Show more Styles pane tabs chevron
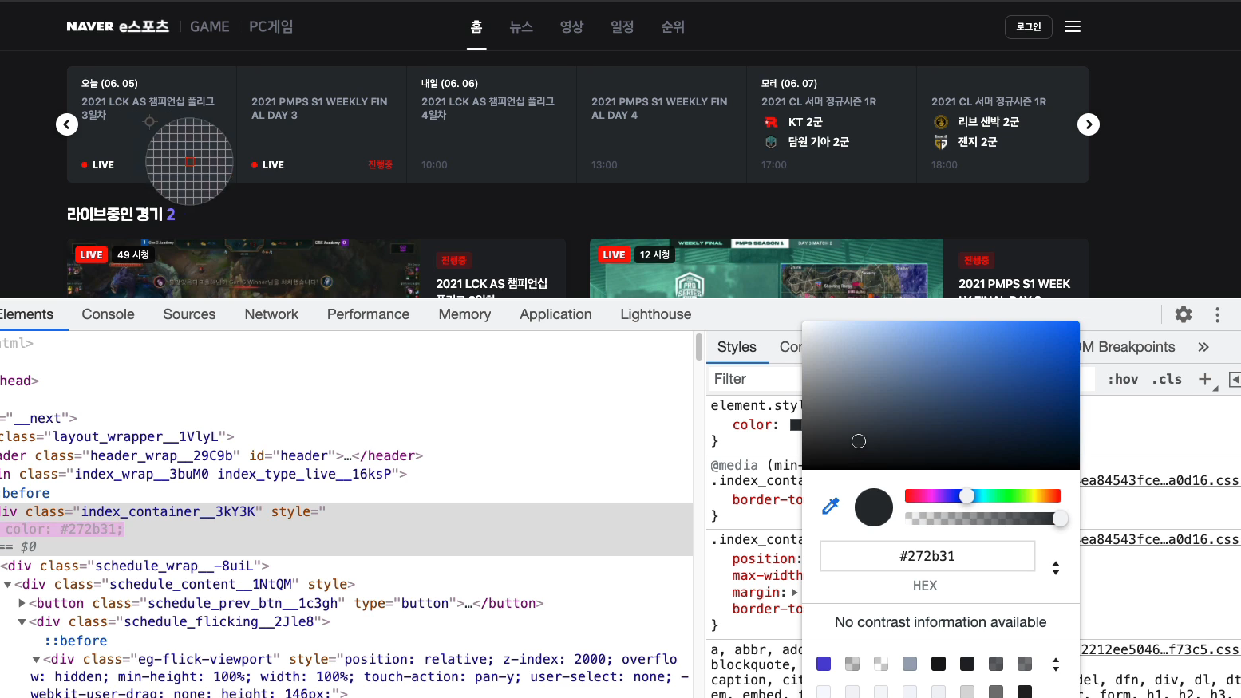Image resolution: width=1241 pixels, height=698 pixels. 1203,347
